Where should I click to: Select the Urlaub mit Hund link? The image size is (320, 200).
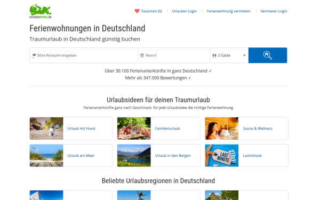tap(81, 129)
